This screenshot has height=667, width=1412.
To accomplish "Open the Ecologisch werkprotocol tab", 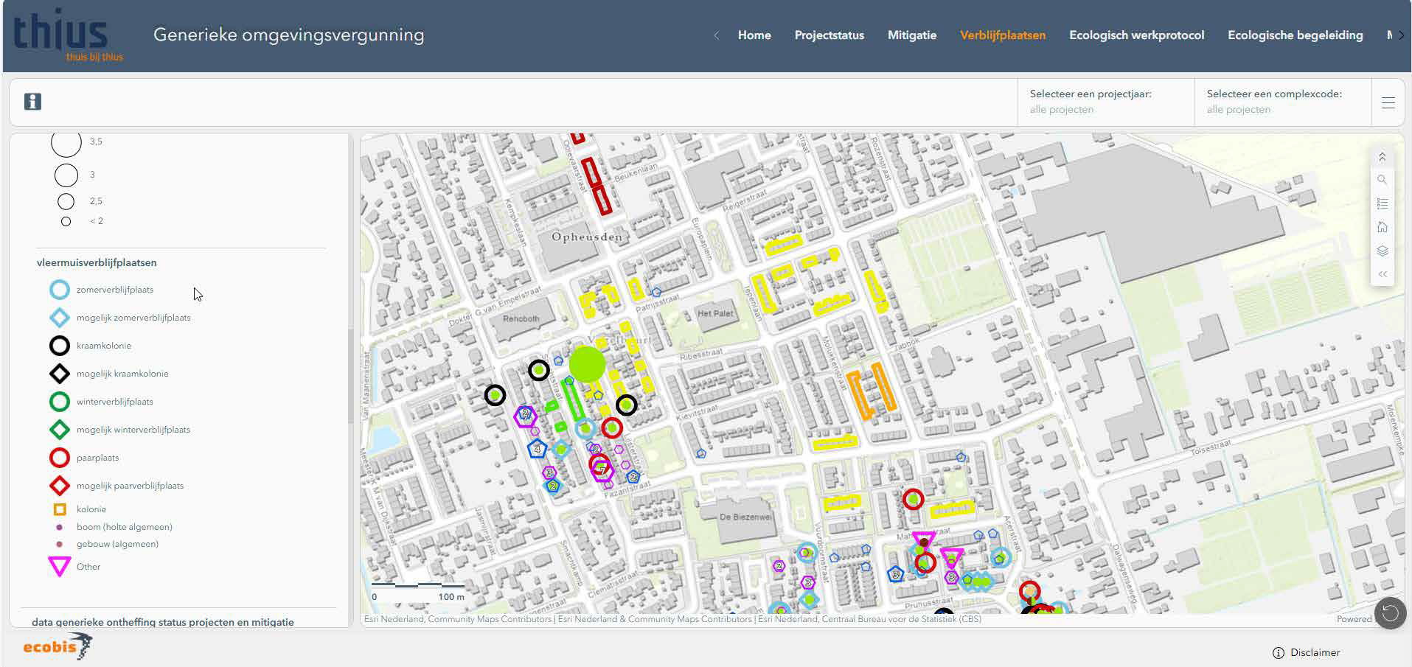I will click(1136, 35).
